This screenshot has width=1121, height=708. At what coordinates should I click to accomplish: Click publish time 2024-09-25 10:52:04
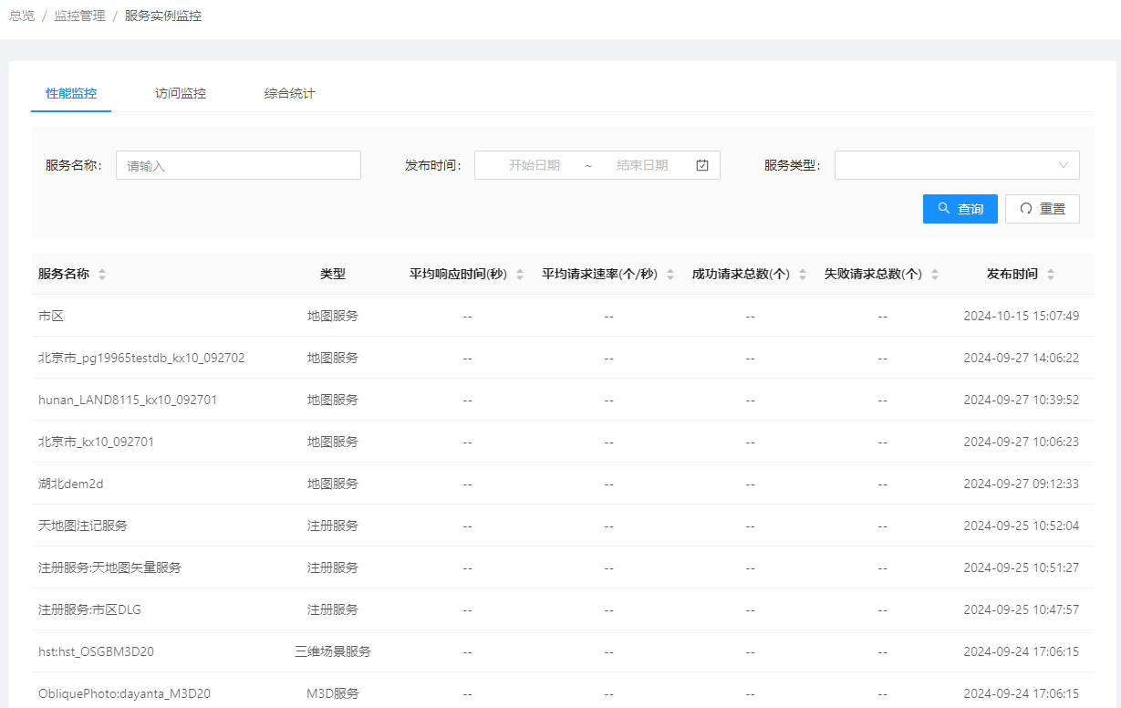(1022, 526)
